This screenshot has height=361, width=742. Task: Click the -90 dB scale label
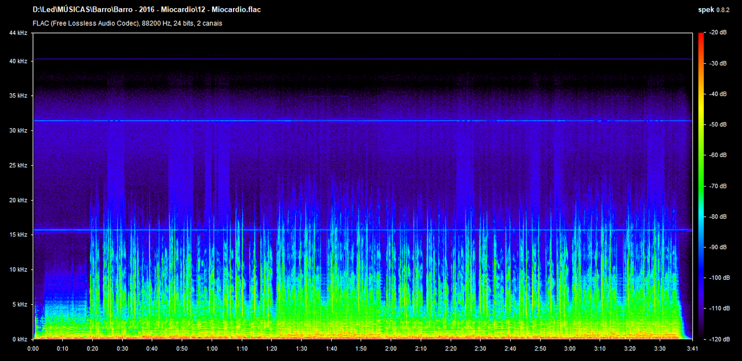(718, 247)
